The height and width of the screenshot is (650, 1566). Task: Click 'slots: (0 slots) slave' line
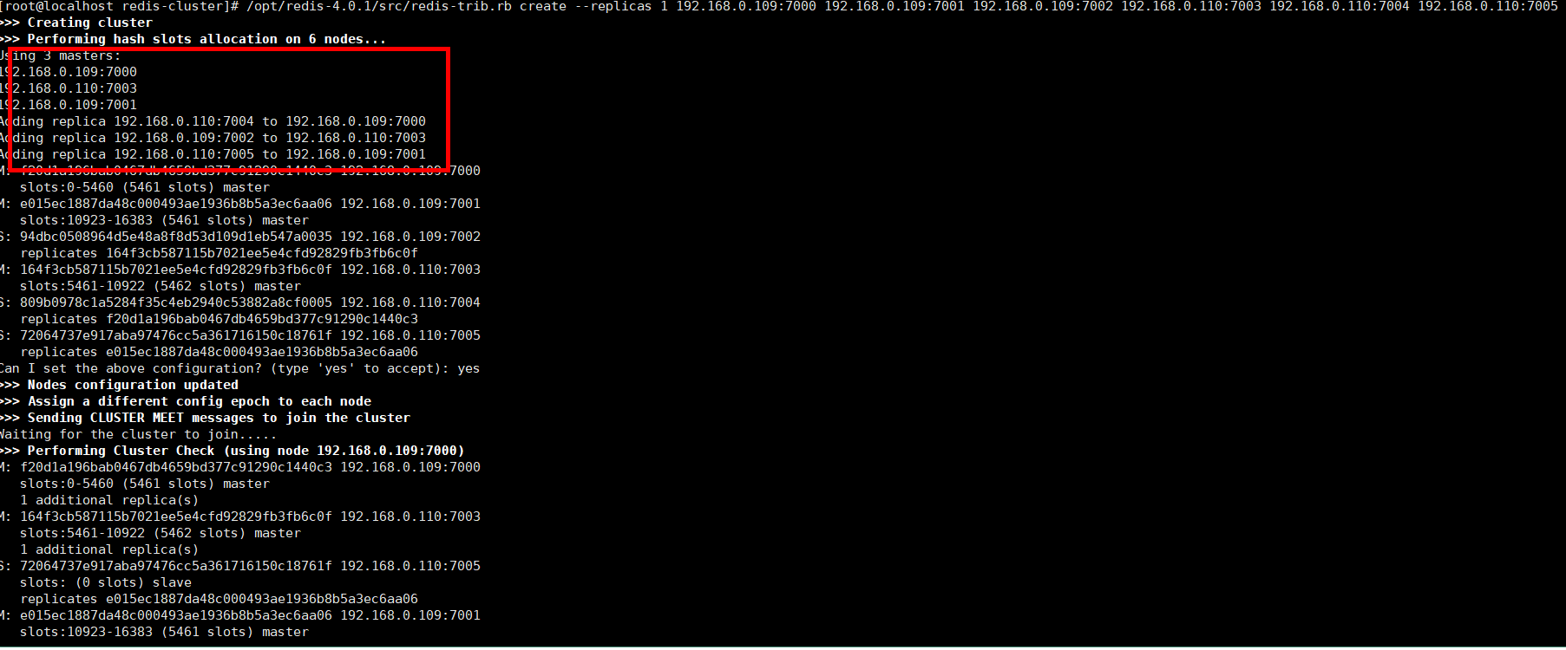coord(106,582)
